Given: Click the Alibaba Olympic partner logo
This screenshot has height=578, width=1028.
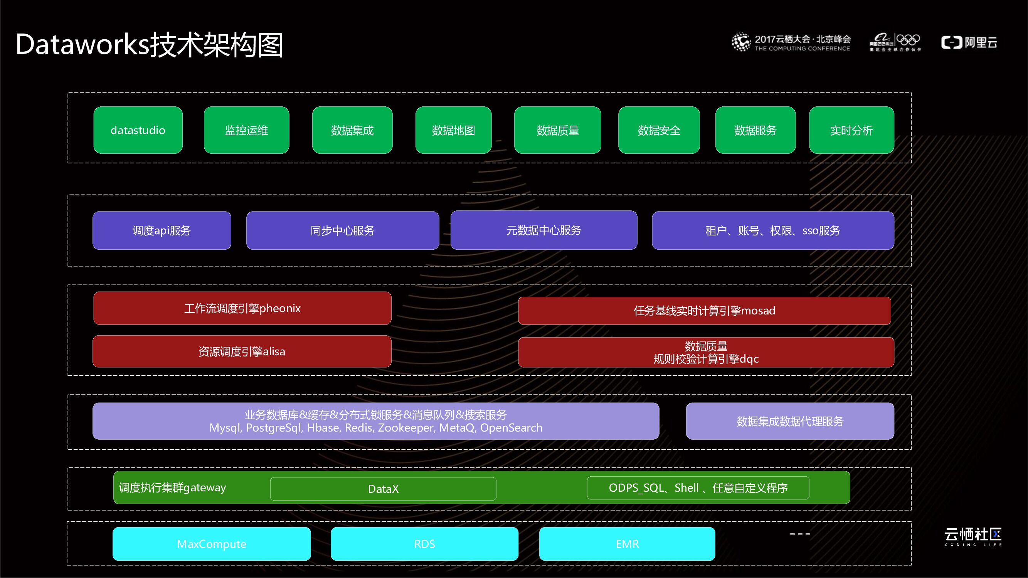Looking at the screenshot, I should coord(895,42).
